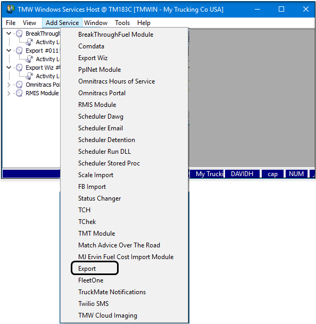
Task: Add RMIS Module from the menu
Action: pos(124,105)
